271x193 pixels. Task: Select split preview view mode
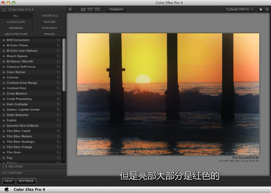90,9
